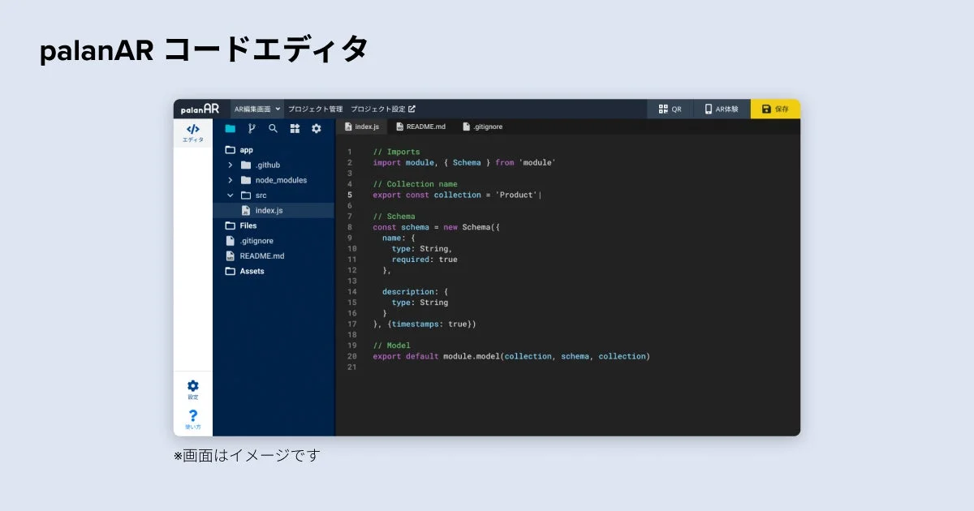The width and height of the screenshot is (974, 511).
Task: Click the external link icon next to プロジェクト設定
Action: (412, 108)
